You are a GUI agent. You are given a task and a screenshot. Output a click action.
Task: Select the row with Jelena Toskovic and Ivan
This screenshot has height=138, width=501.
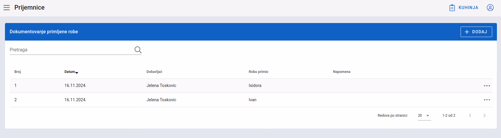251,100
